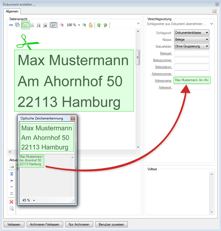The height and width of the screenshot is (231, 221).
Task: Click the page preview magnifier icon at bottom
Action: coord(11,209)
